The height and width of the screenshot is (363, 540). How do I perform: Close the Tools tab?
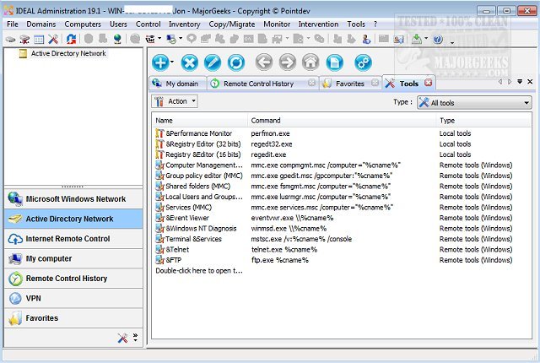[x=428, y=83]
